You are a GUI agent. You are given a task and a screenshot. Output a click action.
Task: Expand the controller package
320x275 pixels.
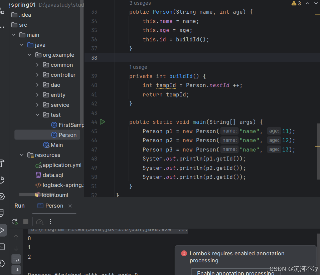37,75
